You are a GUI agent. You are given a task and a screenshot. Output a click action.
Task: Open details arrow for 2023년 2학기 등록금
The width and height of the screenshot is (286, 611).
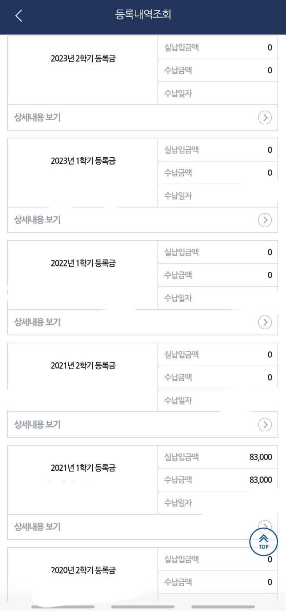coord(265,118)
